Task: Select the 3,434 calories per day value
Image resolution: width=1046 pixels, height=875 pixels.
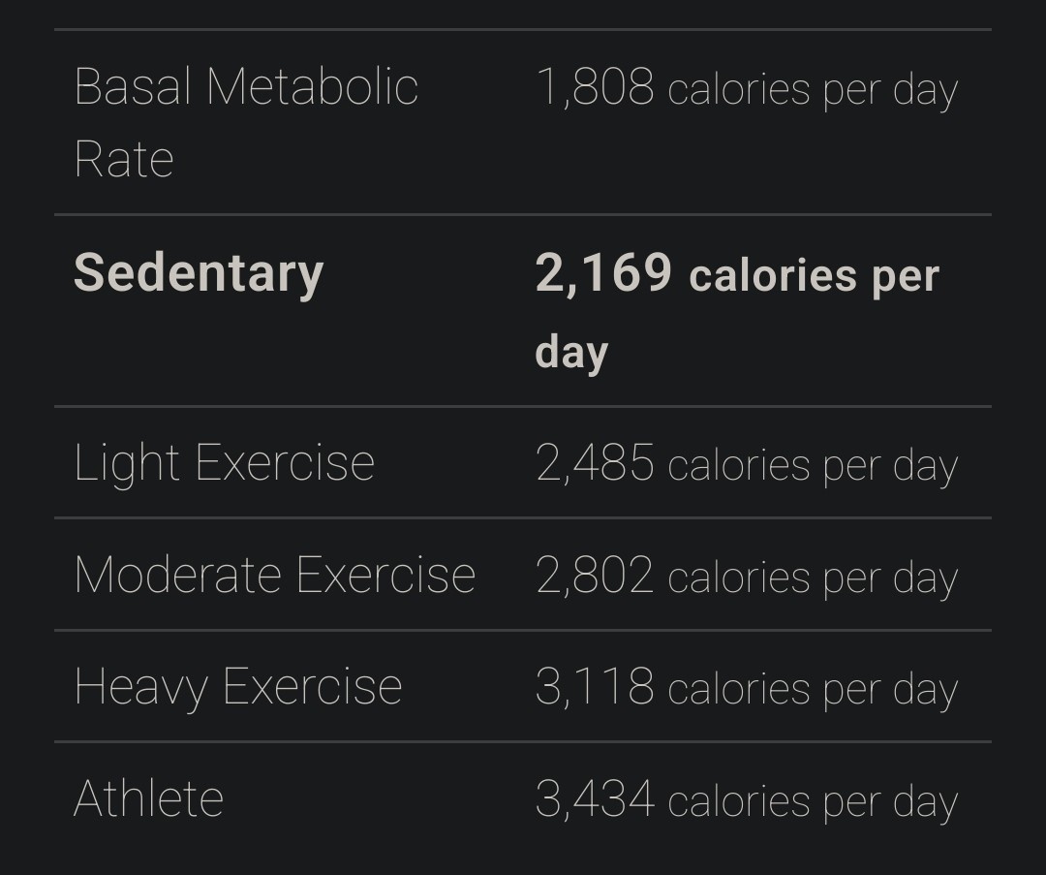Action: click(746, 800)
